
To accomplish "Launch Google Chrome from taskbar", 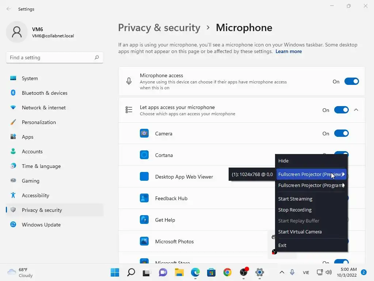I will tap(227, 272).
